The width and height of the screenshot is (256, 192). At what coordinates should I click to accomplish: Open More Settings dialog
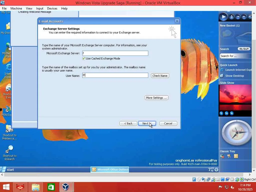156,98
